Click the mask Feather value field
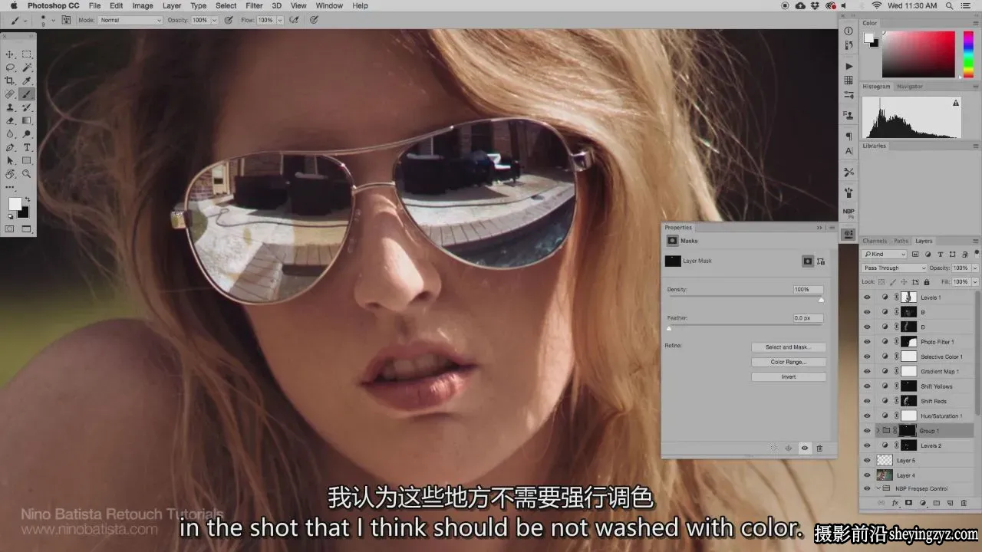The width and height of the screenshot is (982, 552). point(808,317)
